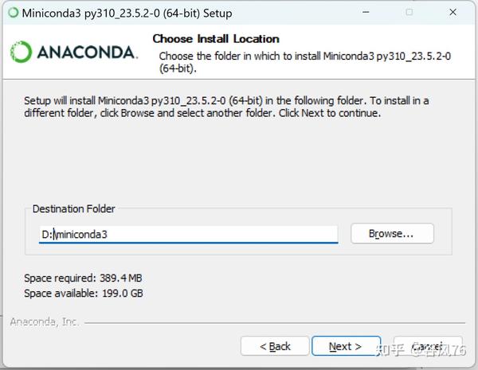The height and width of the screenshot is (370, 478).
Task: Click the green Anaconda ring logo
Action: pyautogui.click(x=21, y=52)
